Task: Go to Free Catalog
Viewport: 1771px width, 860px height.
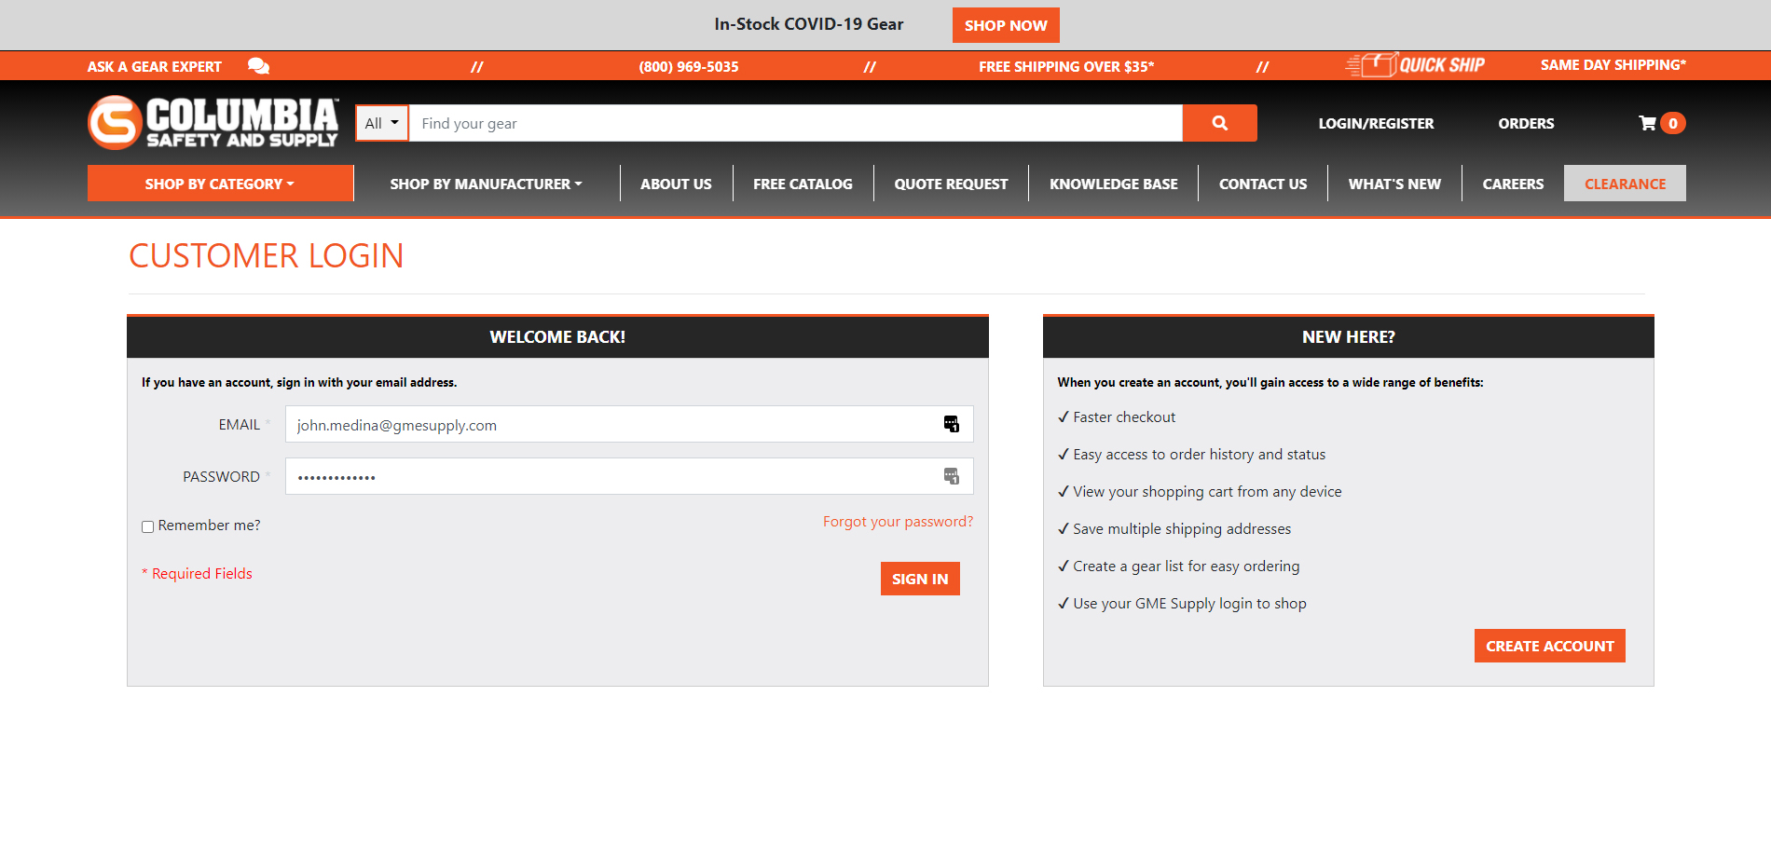Action: (803, 184)
